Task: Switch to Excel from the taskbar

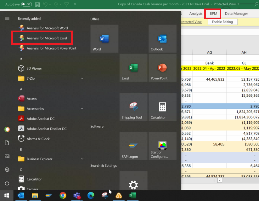Action: pyautogui.click(x=132, y=196)
